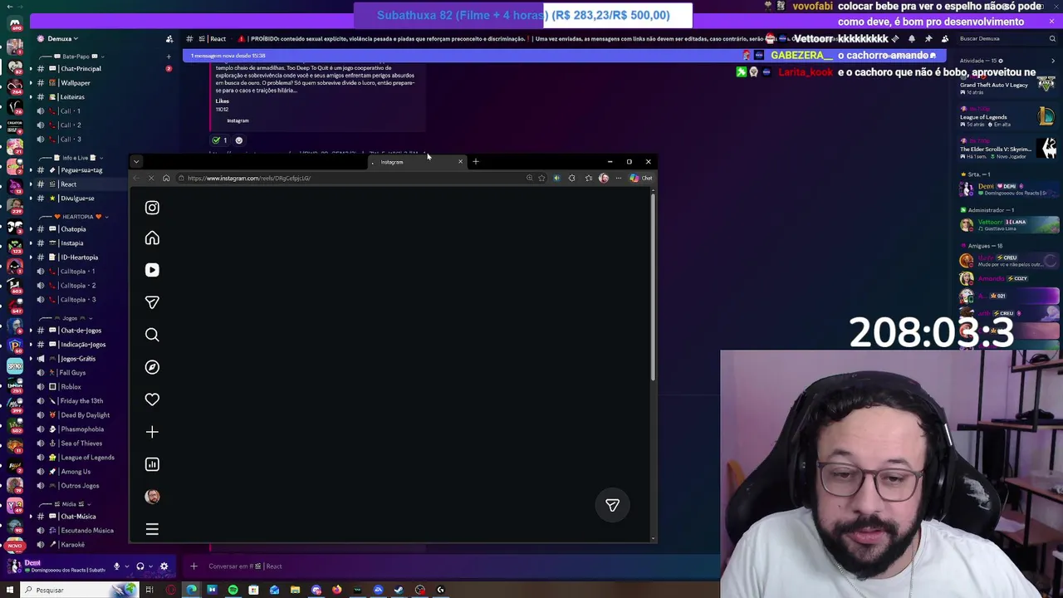This screenshot has height=598, width=1063.
Task: Add a reaction under the Instagram embed message
Action: point(239,140)
